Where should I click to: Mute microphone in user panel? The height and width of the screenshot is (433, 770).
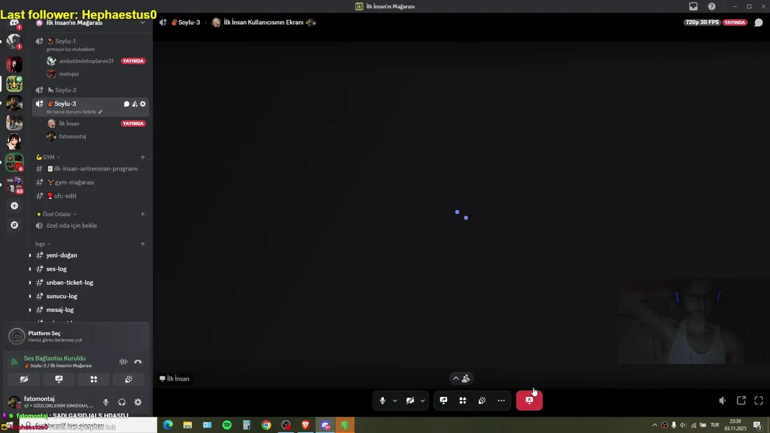pos(106,402)
